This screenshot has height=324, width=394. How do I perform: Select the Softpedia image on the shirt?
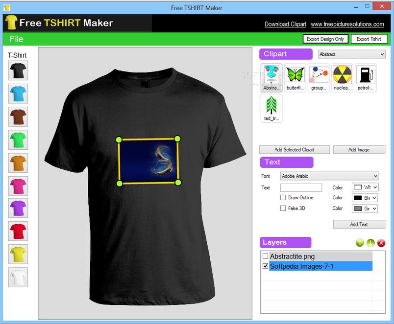point(148,161)
